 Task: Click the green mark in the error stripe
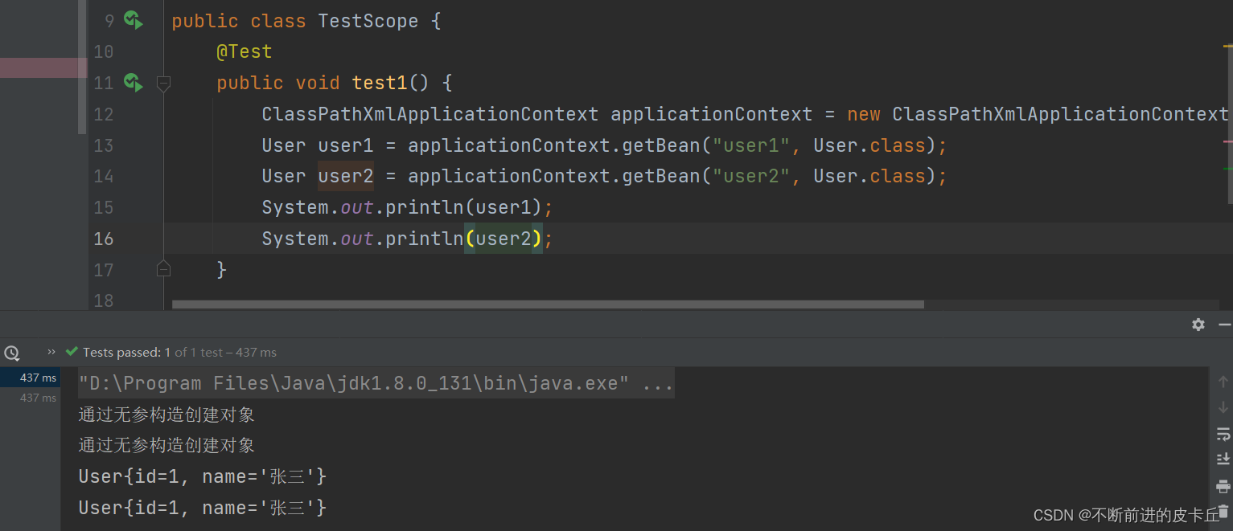(x=1227, y=169)
